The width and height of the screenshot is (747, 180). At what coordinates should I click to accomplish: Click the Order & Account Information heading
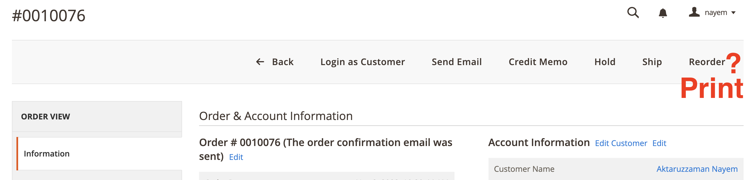276,116
